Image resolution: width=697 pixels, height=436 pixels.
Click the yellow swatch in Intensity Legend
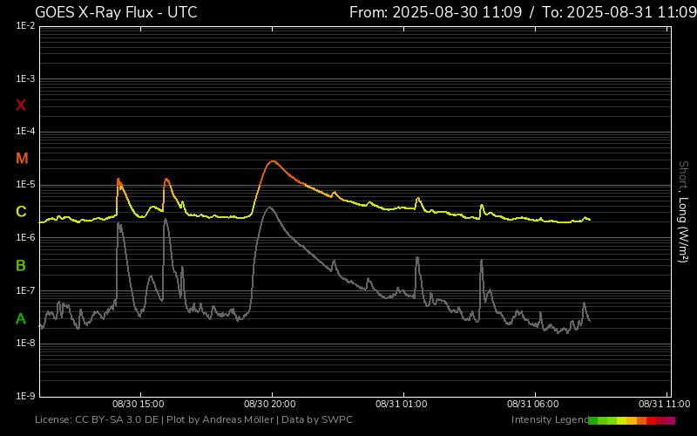pos(621,420)
